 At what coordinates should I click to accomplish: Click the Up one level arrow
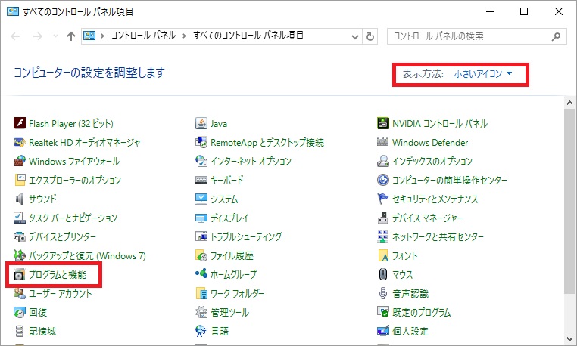click(x=70, y=36)
